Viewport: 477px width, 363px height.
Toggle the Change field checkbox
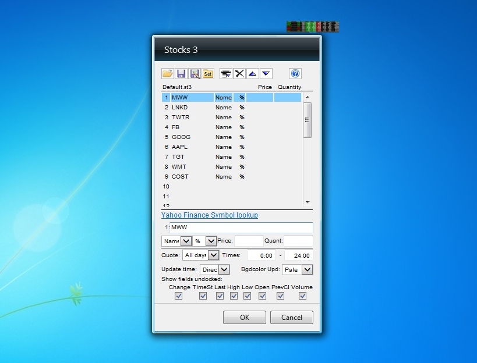click(179, 296)
